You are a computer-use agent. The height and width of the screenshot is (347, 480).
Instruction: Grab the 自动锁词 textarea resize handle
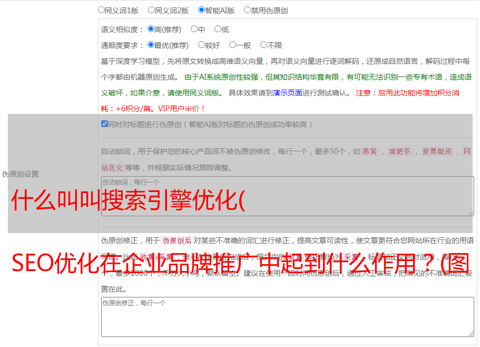471,213
